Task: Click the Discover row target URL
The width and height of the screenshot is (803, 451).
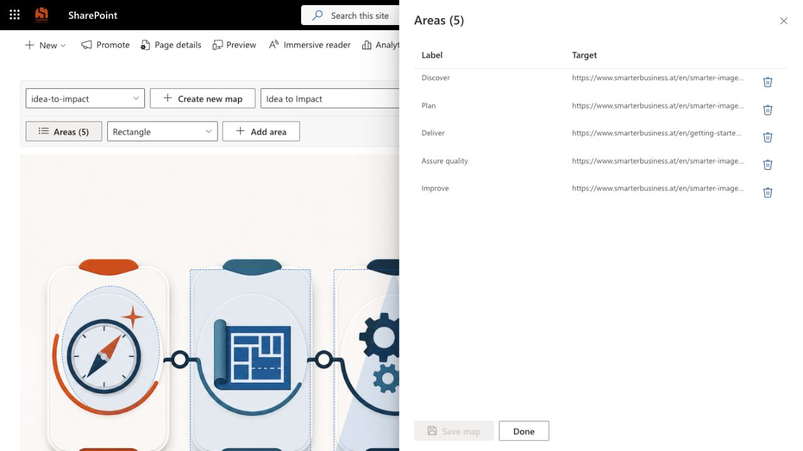Action: point(658,78)
